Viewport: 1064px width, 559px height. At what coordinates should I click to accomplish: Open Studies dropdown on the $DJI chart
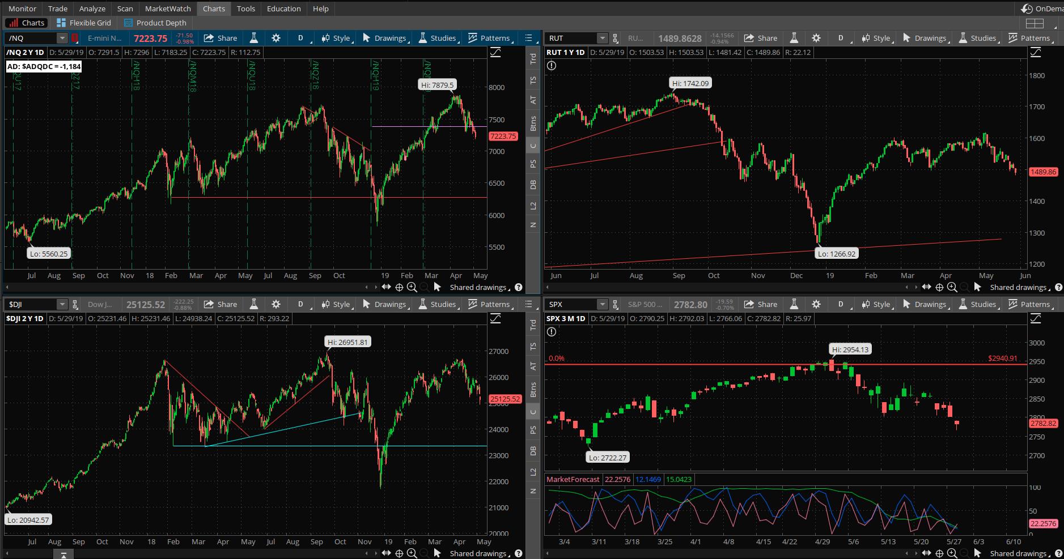[438, 304]
